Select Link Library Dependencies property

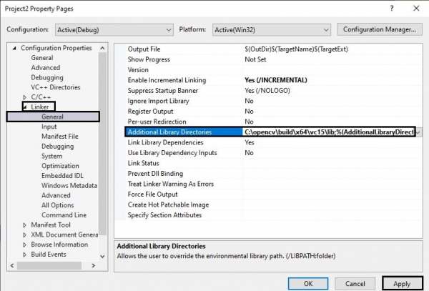[166, 142]
